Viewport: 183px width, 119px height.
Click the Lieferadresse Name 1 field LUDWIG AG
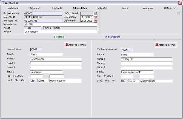click(x=56, y=59)
